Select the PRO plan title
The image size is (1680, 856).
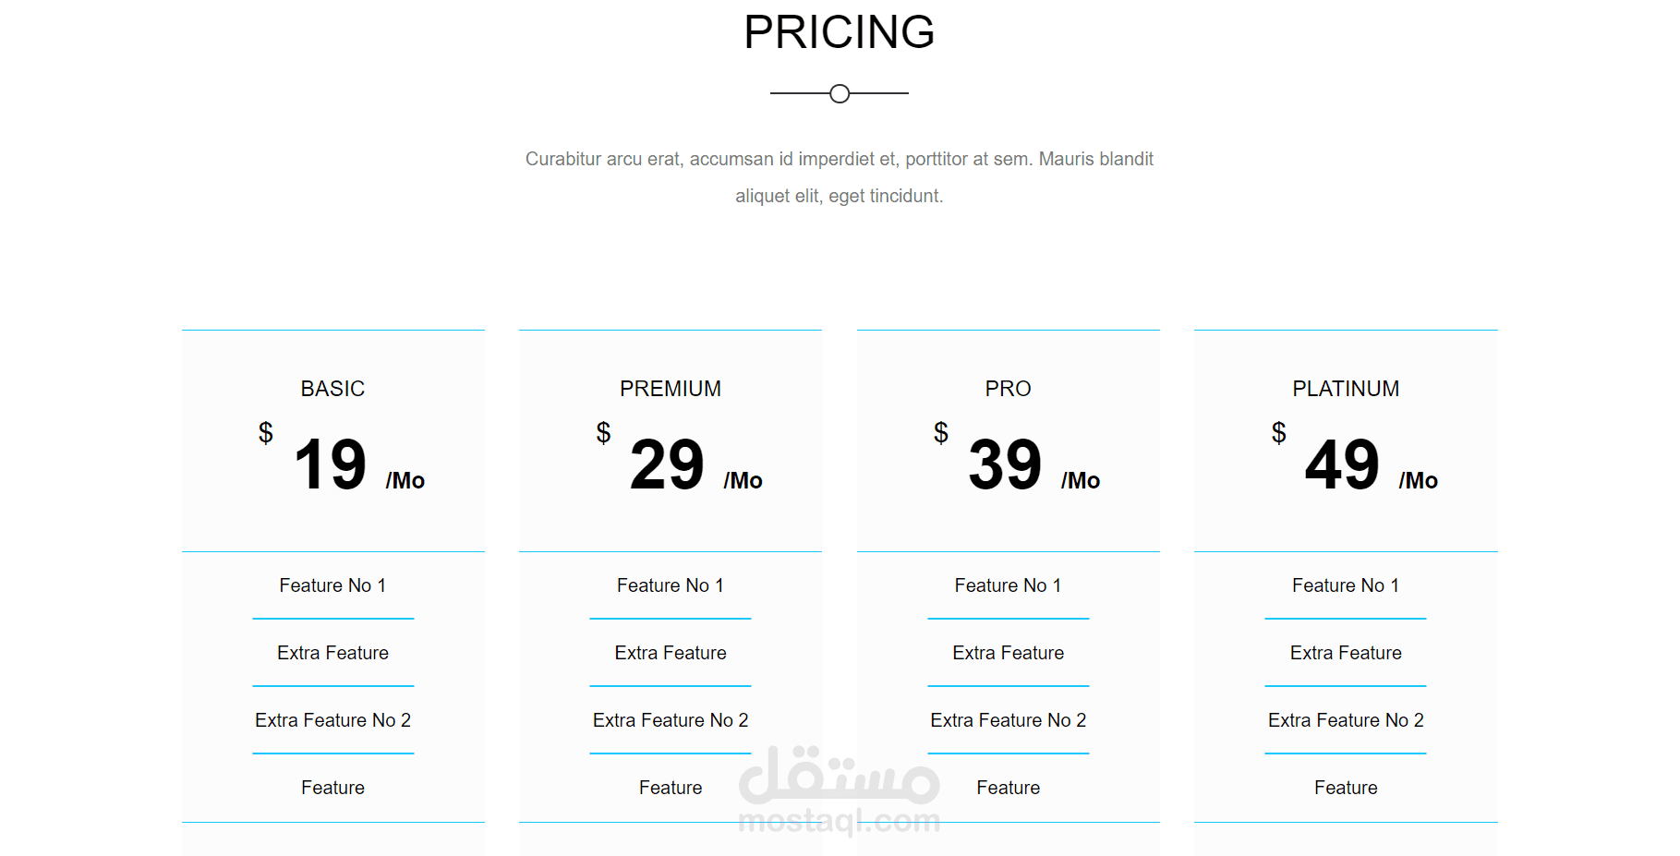1008,389
